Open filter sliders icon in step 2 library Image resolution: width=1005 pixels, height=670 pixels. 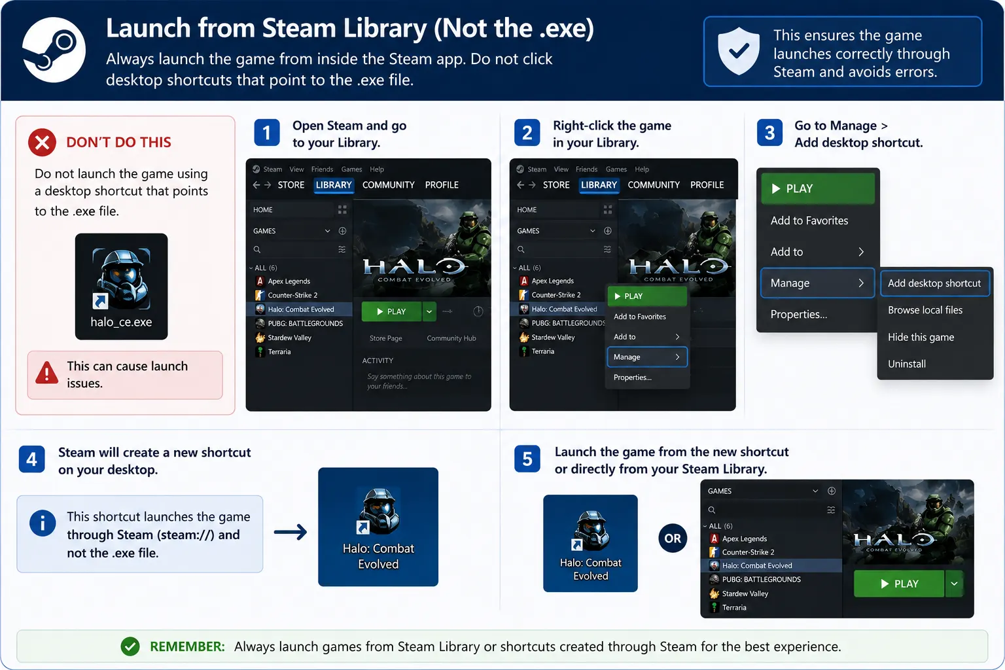608,249
